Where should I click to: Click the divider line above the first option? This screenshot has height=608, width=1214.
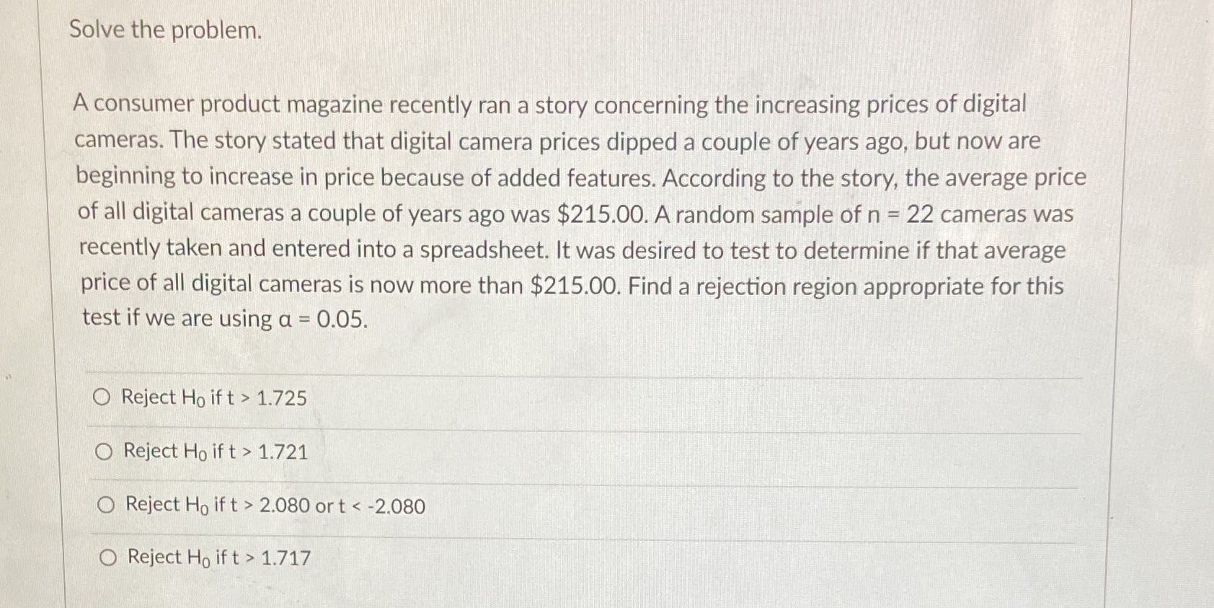coord(577,374)
